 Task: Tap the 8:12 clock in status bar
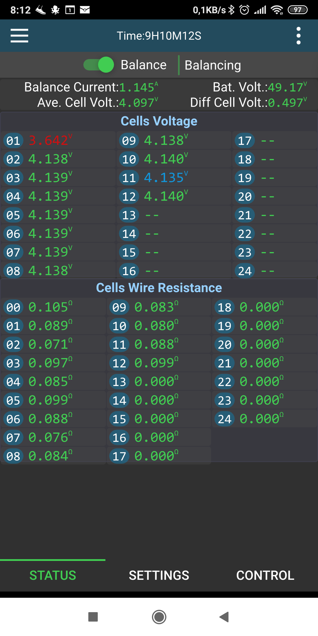tap(20, 10)
